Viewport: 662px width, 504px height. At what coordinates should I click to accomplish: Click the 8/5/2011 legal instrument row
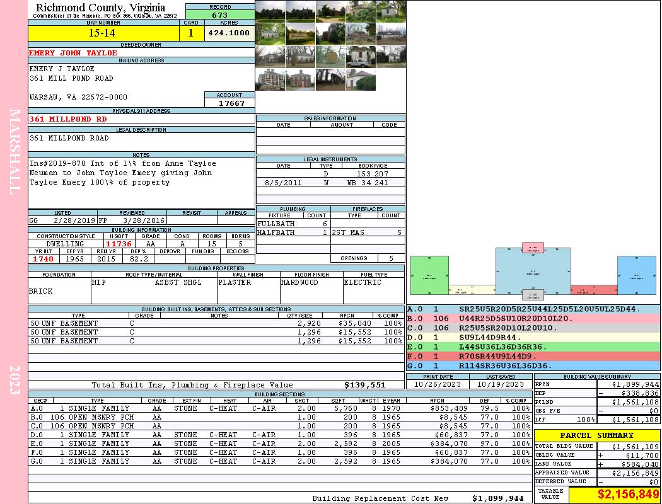(x=330, y=183)
